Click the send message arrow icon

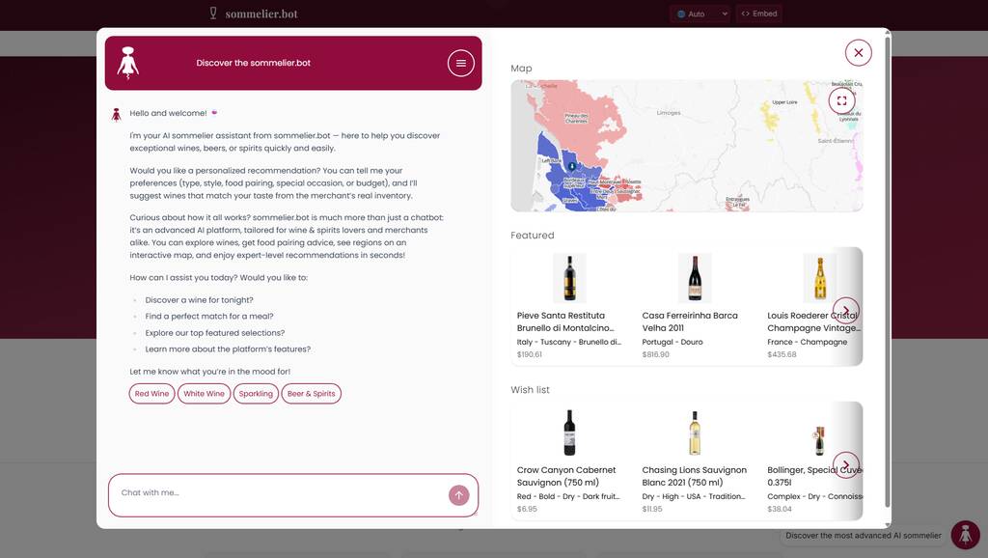(458, 494)
